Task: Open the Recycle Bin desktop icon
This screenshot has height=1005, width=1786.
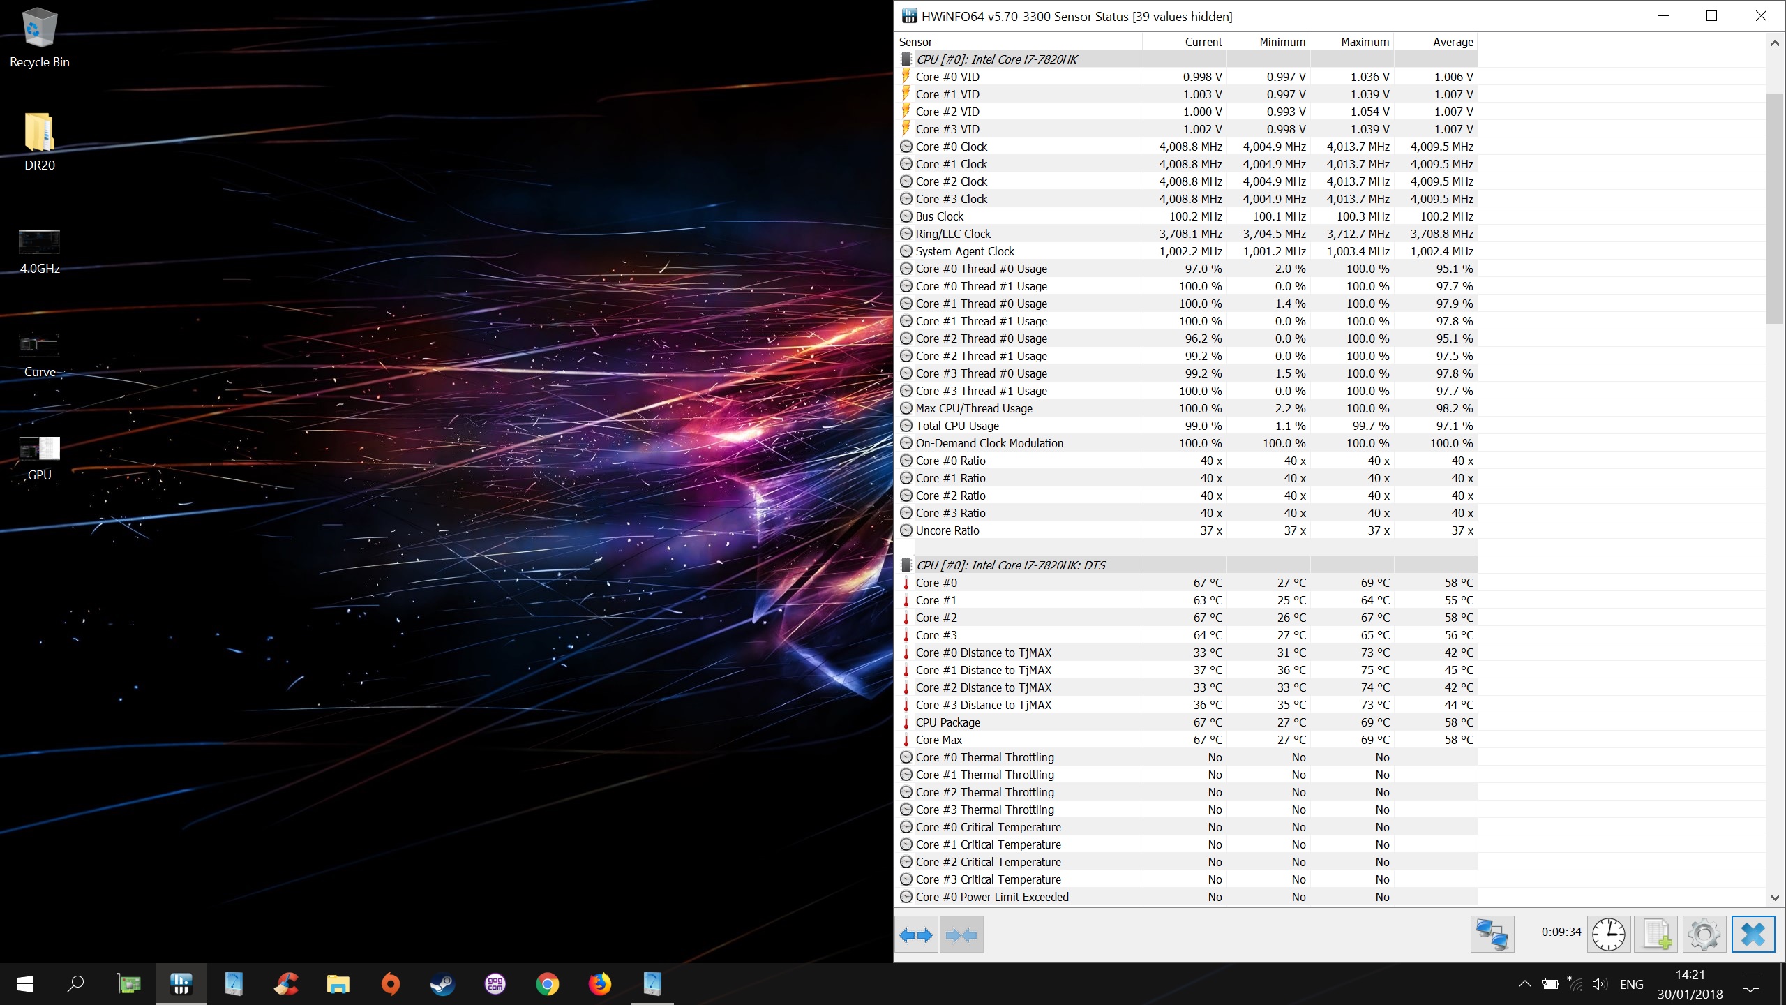Action: (x=40, y=38)
